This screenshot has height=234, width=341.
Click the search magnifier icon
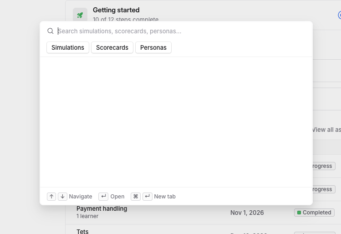coord(51,31)
